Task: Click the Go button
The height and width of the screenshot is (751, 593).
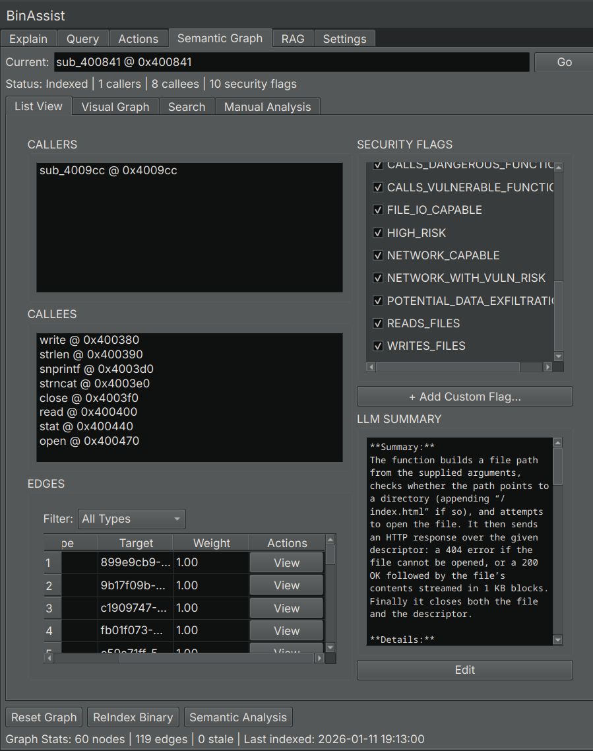Action: tap(564, 62)
